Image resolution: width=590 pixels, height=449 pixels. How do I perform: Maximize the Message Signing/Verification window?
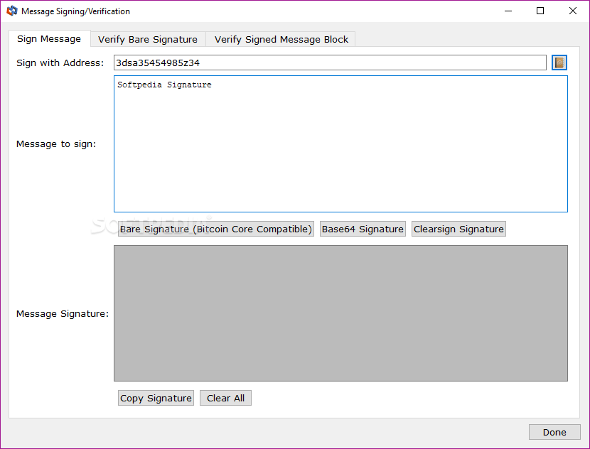coord(540,11)
